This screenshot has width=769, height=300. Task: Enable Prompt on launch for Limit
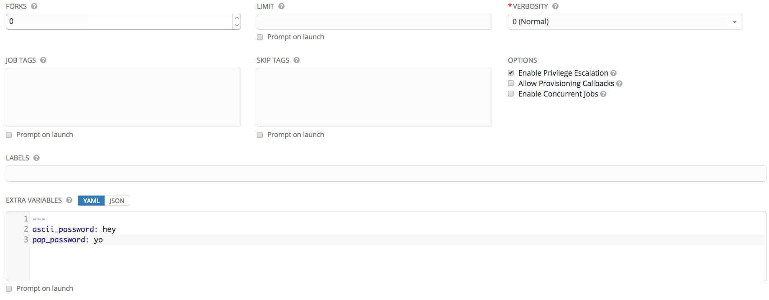[x=260, y=37]
